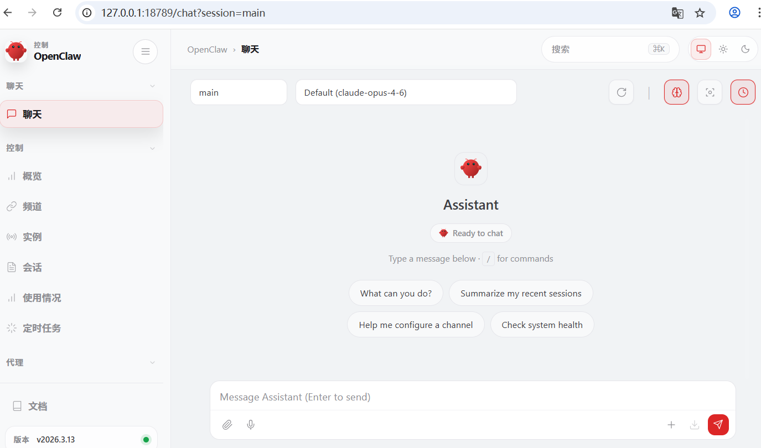The width and height of the screenshot is (761, 448).
Task: Open 实例 instances in sidebar
Action: [81, 237]
